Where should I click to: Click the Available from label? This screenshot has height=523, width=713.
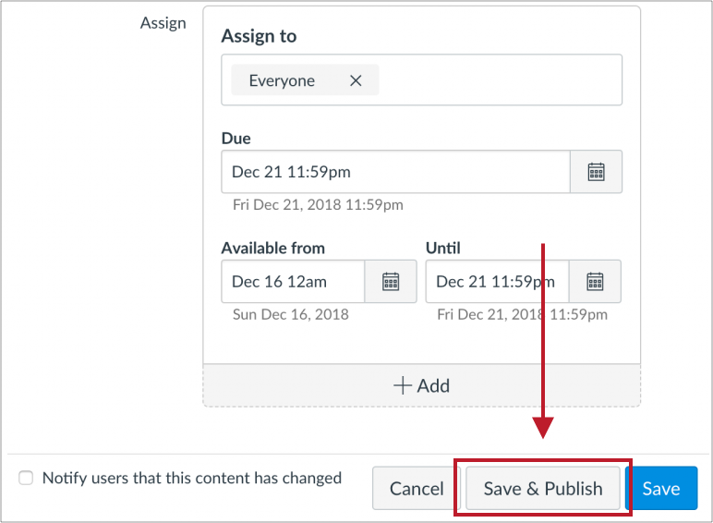click(x=273, y=248)
